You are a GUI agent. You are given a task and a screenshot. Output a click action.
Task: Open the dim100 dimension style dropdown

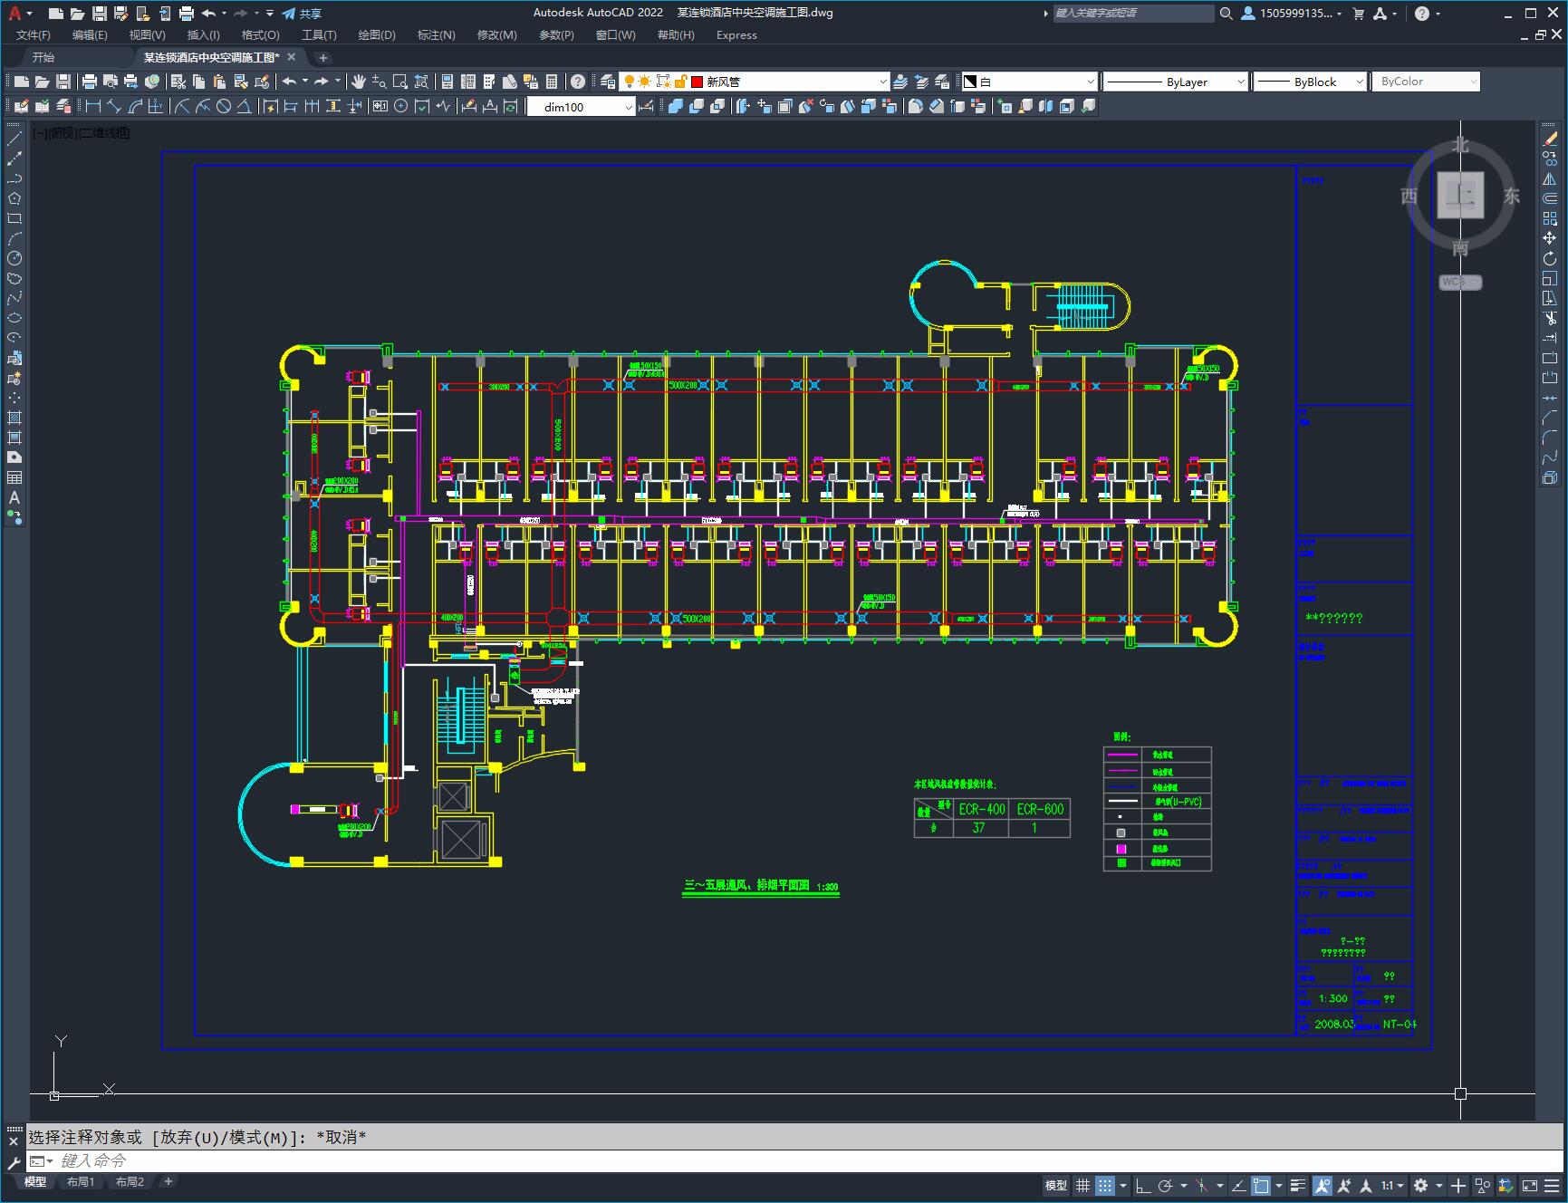point(629,107)
